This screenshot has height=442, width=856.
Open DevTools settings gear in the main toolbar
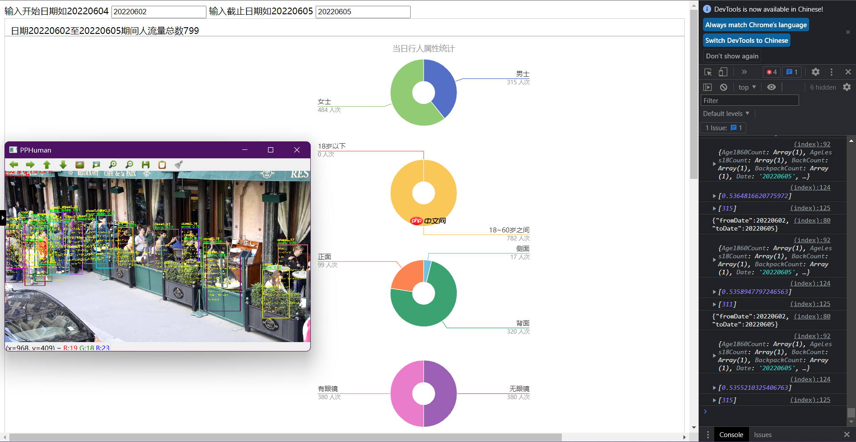pos(815,72)
